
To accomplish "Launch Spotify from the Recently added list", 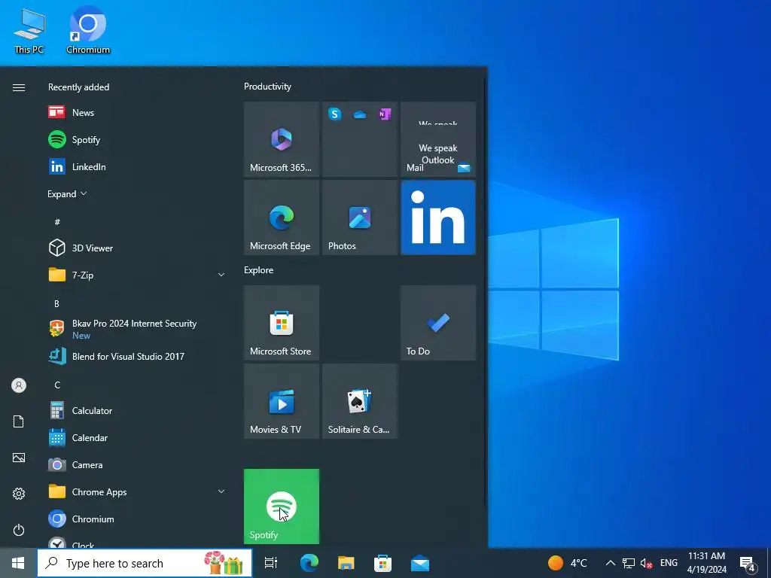I will coord(137,139).
